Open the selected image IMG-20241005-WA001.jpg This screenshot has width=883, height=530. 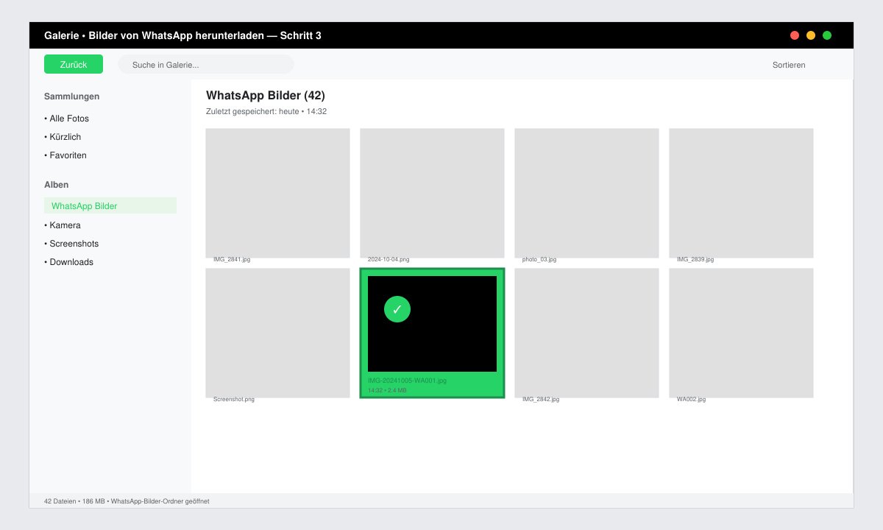(432, 333)
